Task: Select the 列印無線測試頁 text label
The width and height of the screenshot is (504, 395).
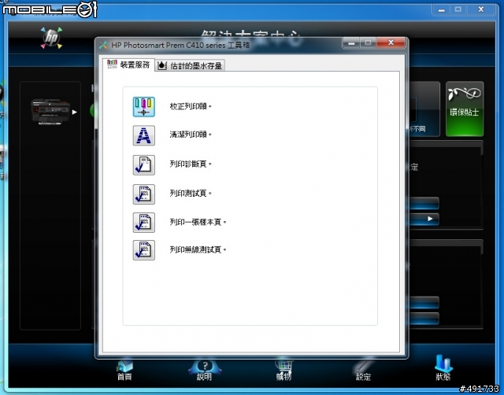Action: click(198, 249)
